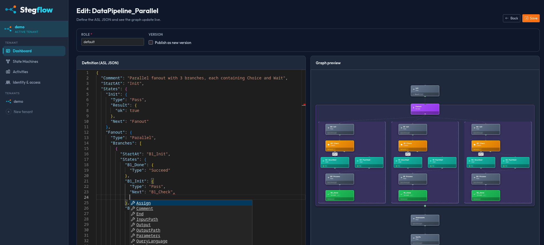Click the clock icon in B1 SlowWait node

(397, 161)
